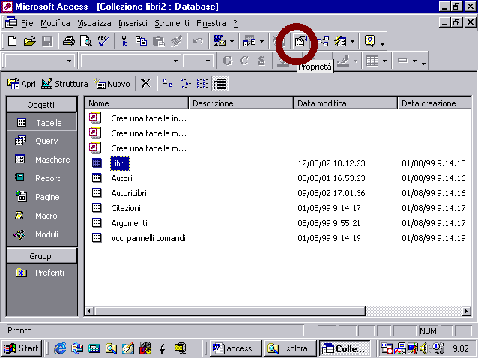Image resolution: width=478 pixels, height=358 pixels.
Task: Click the Format Painter brush icon
Action: pyautogui.click(x=176, y=41)
